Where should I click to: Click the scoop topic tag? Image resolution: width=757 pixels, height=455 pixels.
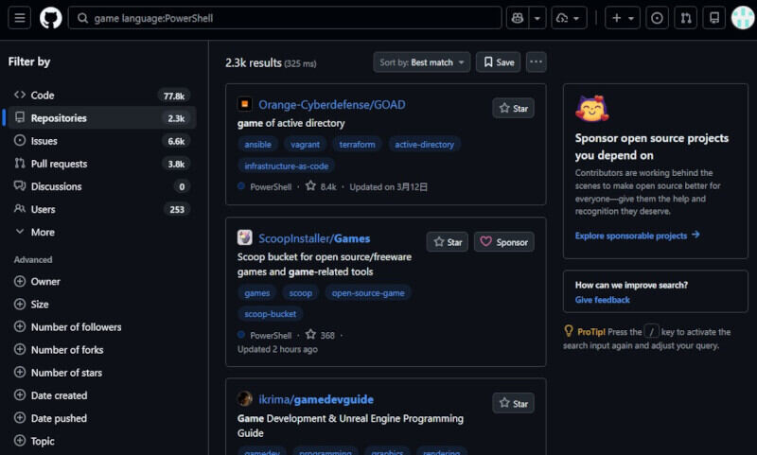[300, 293]
